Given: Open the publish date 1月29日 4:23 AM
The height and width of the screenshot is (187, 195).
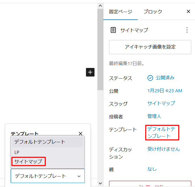Looking at the screenshot, I should tap(165, 91).
